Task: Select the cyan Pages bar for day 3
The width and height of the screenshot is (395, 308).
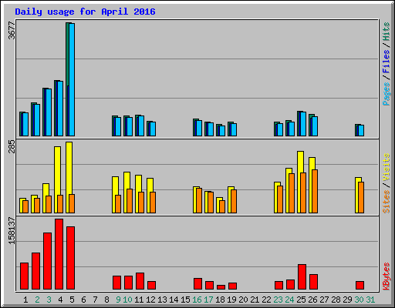Action: pos(49,112)
